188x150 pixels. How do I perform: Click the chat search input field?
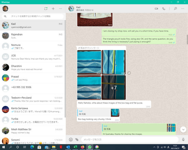click(33, 16)
